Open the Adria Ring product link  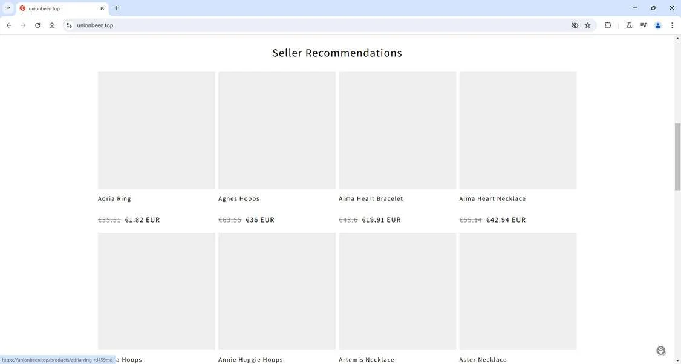click(114, 198)
